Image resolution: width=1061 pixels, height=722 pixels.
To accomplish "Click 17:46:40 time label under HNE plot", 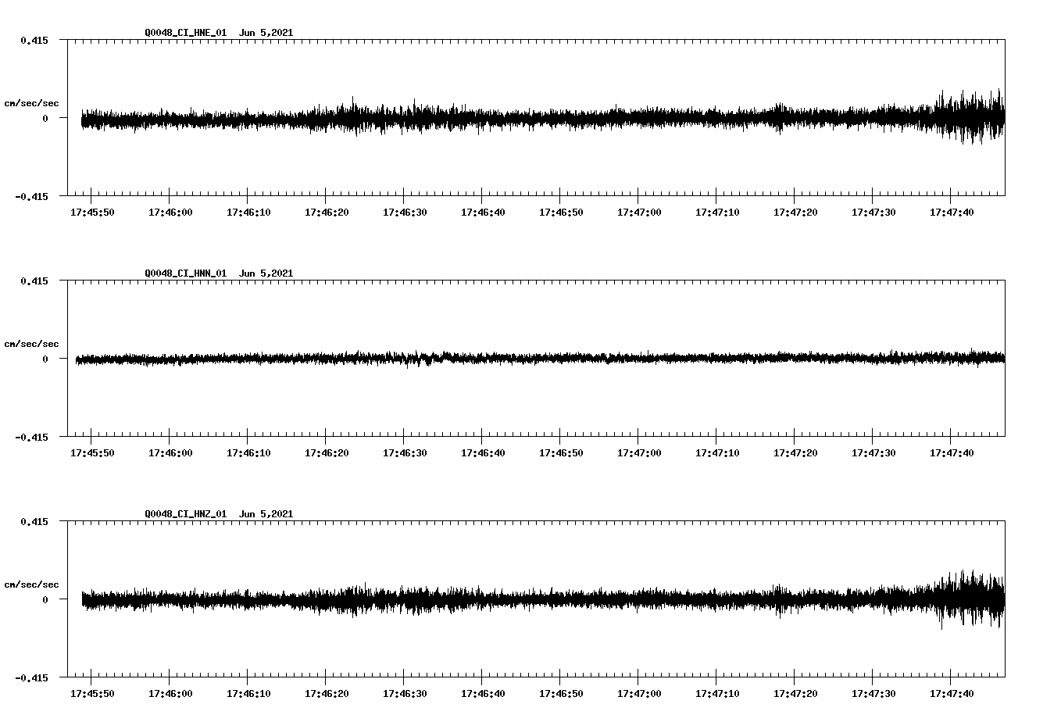I will 483,213.
